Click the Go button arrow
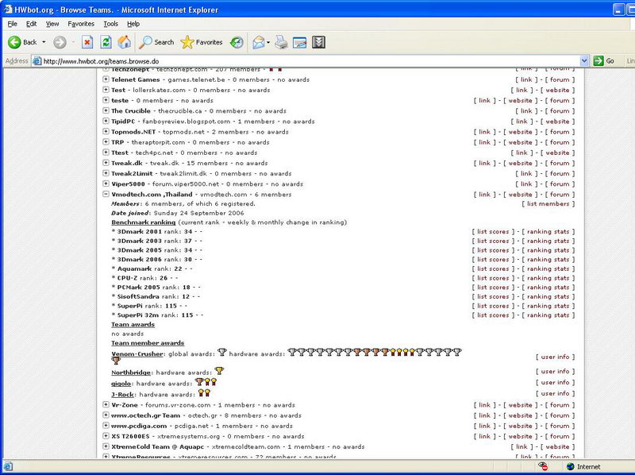This screenshot has width=635, height=475. click(598, 61)
